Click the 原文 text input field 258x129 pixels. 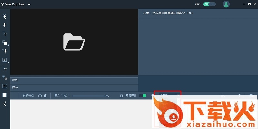77,80
